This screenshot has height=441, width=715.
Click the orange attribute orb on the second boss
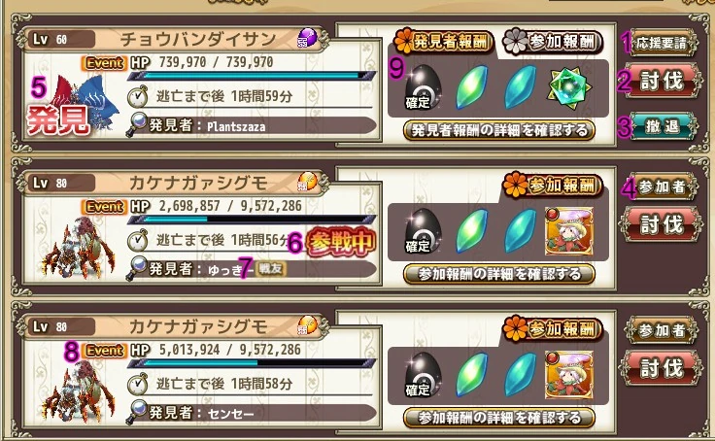pyautogui.click(x=307, y=182)
